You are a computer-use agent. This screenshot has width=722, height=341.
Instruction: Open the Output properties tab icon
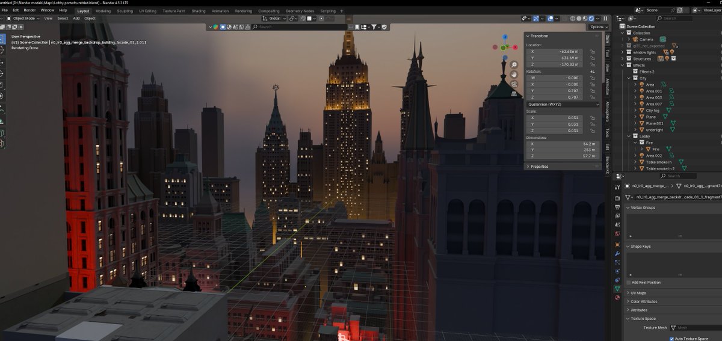tap(617, 207)
